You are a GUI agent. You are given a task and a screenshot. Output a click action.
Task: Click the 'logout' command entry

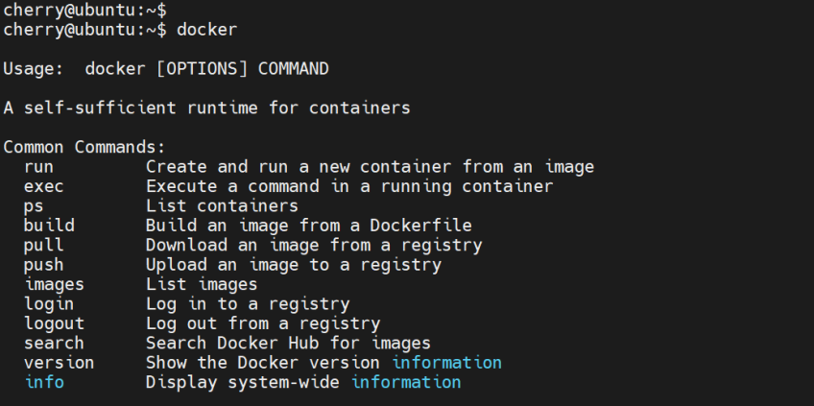point(54,323)
